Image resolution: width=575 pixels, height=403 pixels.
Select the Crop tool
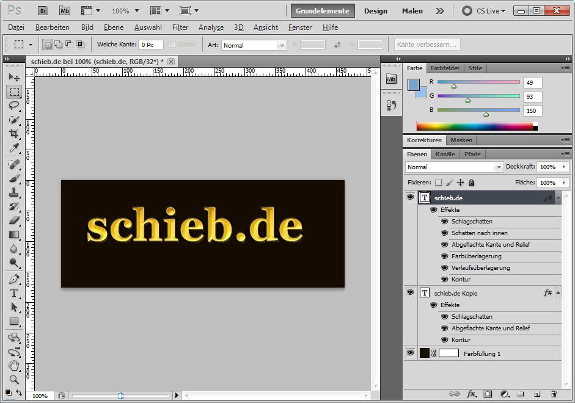point(14,133)
